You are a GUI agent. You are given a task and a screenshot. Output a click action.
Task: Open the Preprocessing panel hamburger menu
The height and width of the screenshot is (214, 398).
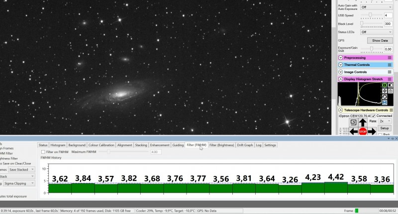point(390,58)
